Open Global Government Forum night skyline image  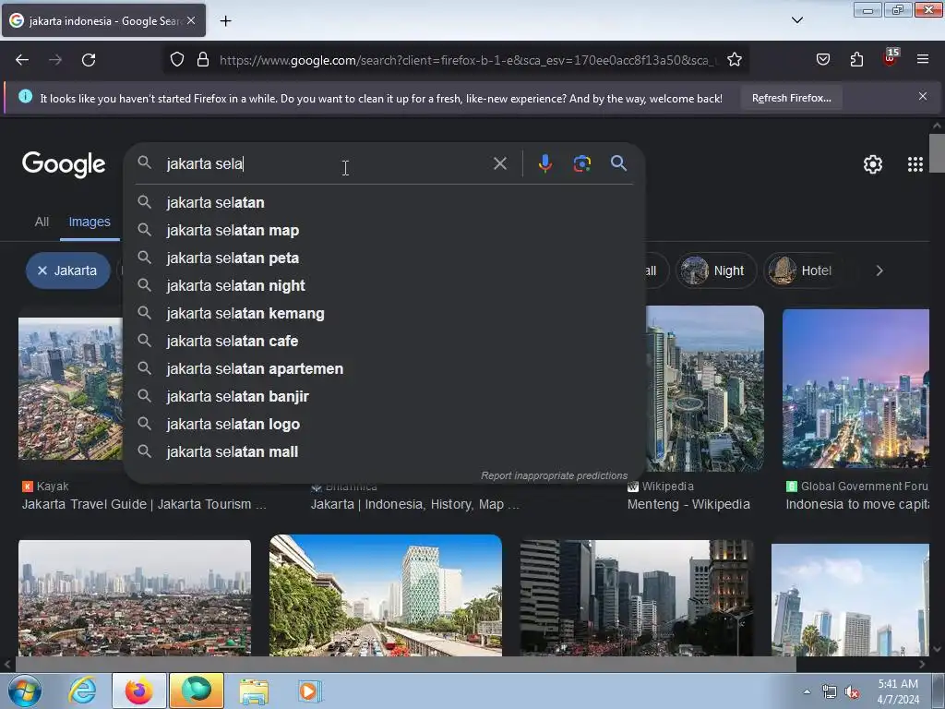coord(855,389)
